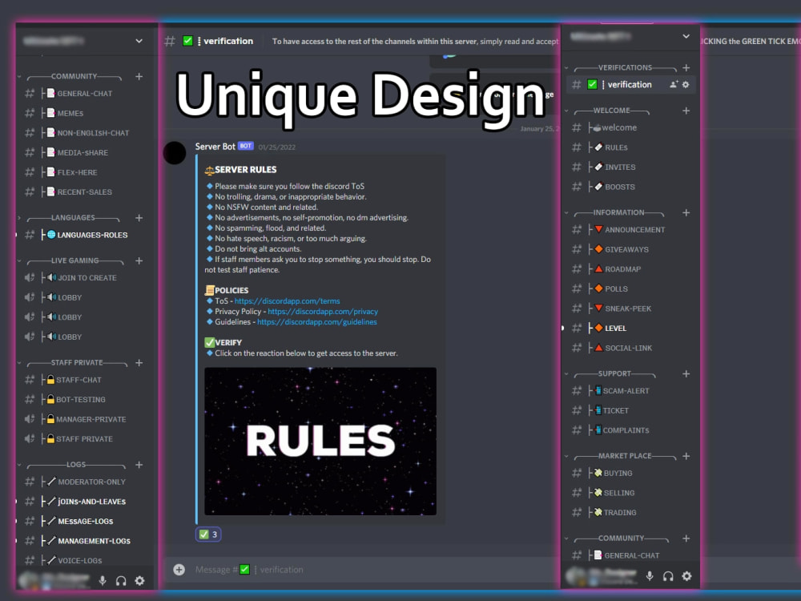Mute microphone in right panel user bar
801x601 pixels.
650,576
